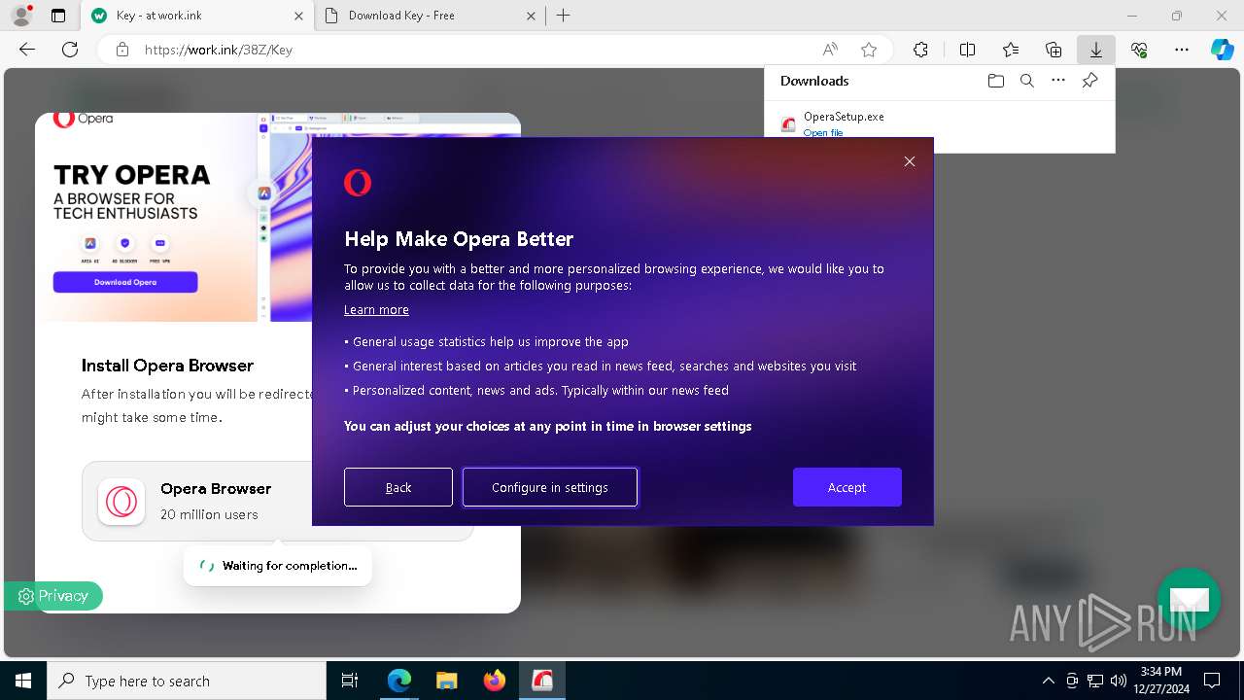Open File Explorer from taskbar
Screen dimensions: 1244x700
click(x=447, y=681)
